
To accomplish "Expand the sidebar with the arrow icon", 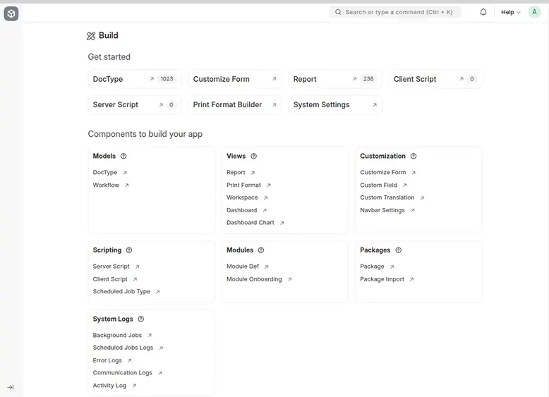I will pos(11,387).
